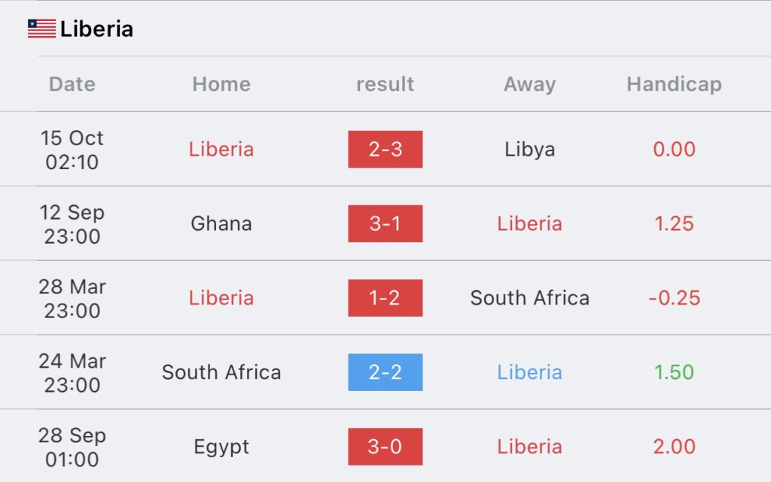This screenshot has width=771, height=482.
Task: Click the green 1.50 handicap value
Action: point(674,372)
